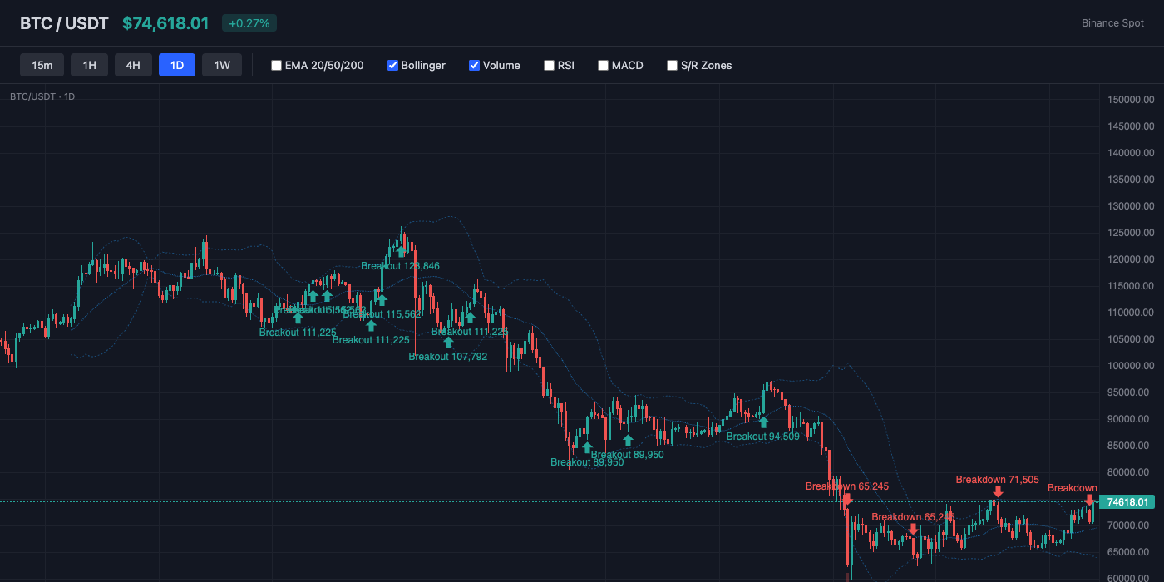1164x582 pixels.
Task: Select the Breakout 89,950 green arrow
Action: [587, 447]
